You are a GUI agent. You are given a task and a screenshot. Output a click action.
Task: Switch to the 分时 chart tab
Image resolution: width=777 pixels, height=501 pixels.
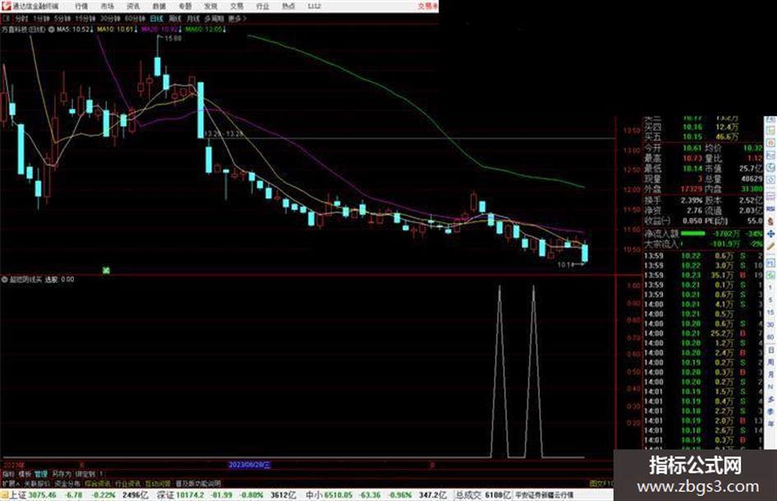tap(21, 18)
